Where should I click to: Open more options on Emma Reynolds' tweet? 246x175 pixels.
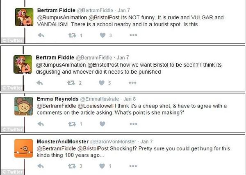pos(133,124)
